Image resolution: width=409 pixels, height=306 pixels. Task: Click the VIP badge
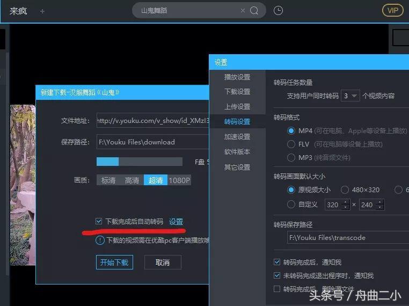392,10
